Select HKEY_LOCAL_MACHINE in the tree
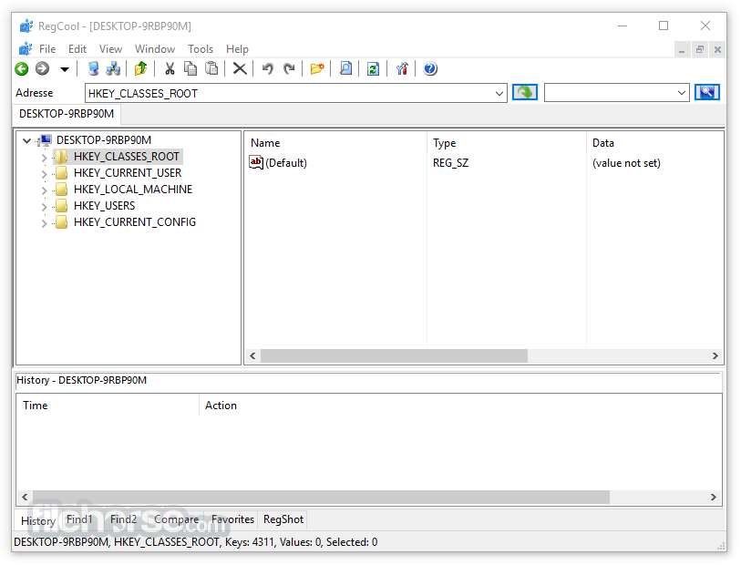The height and width of the screenshot is (565, 741). (x=133, y=190)
